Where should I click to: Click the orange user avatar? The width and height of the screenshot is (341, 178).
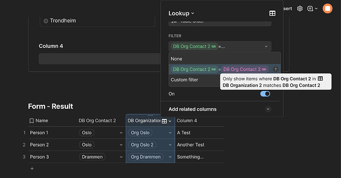tap(328, 8)
